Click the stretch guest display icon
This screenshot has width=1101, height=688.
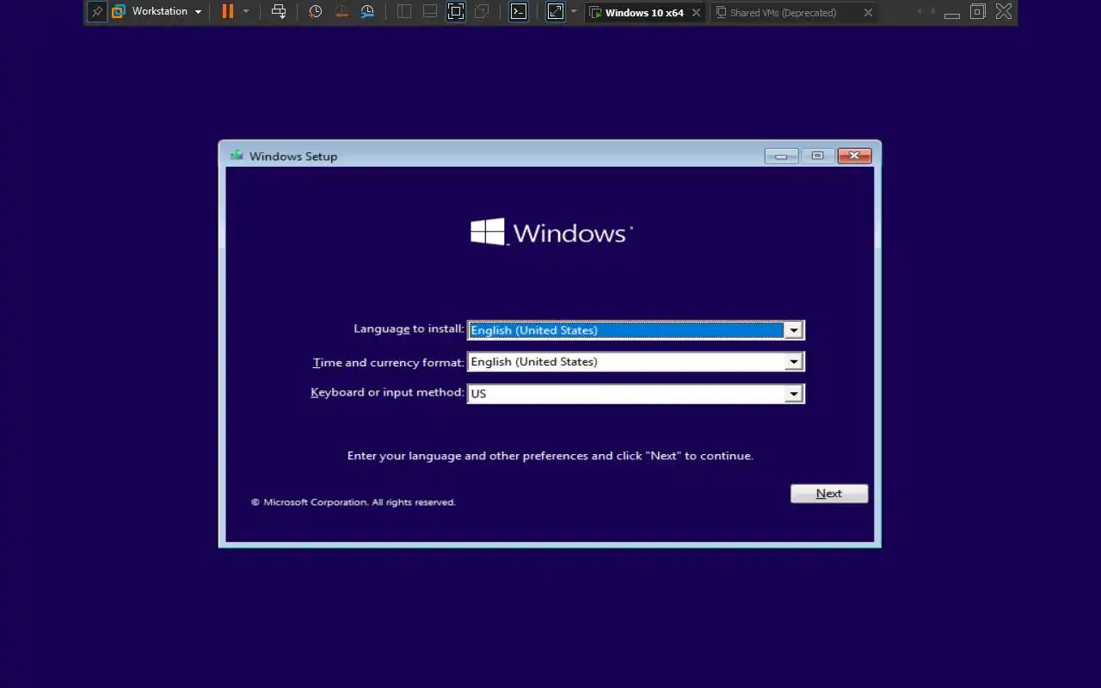[556, 12]
